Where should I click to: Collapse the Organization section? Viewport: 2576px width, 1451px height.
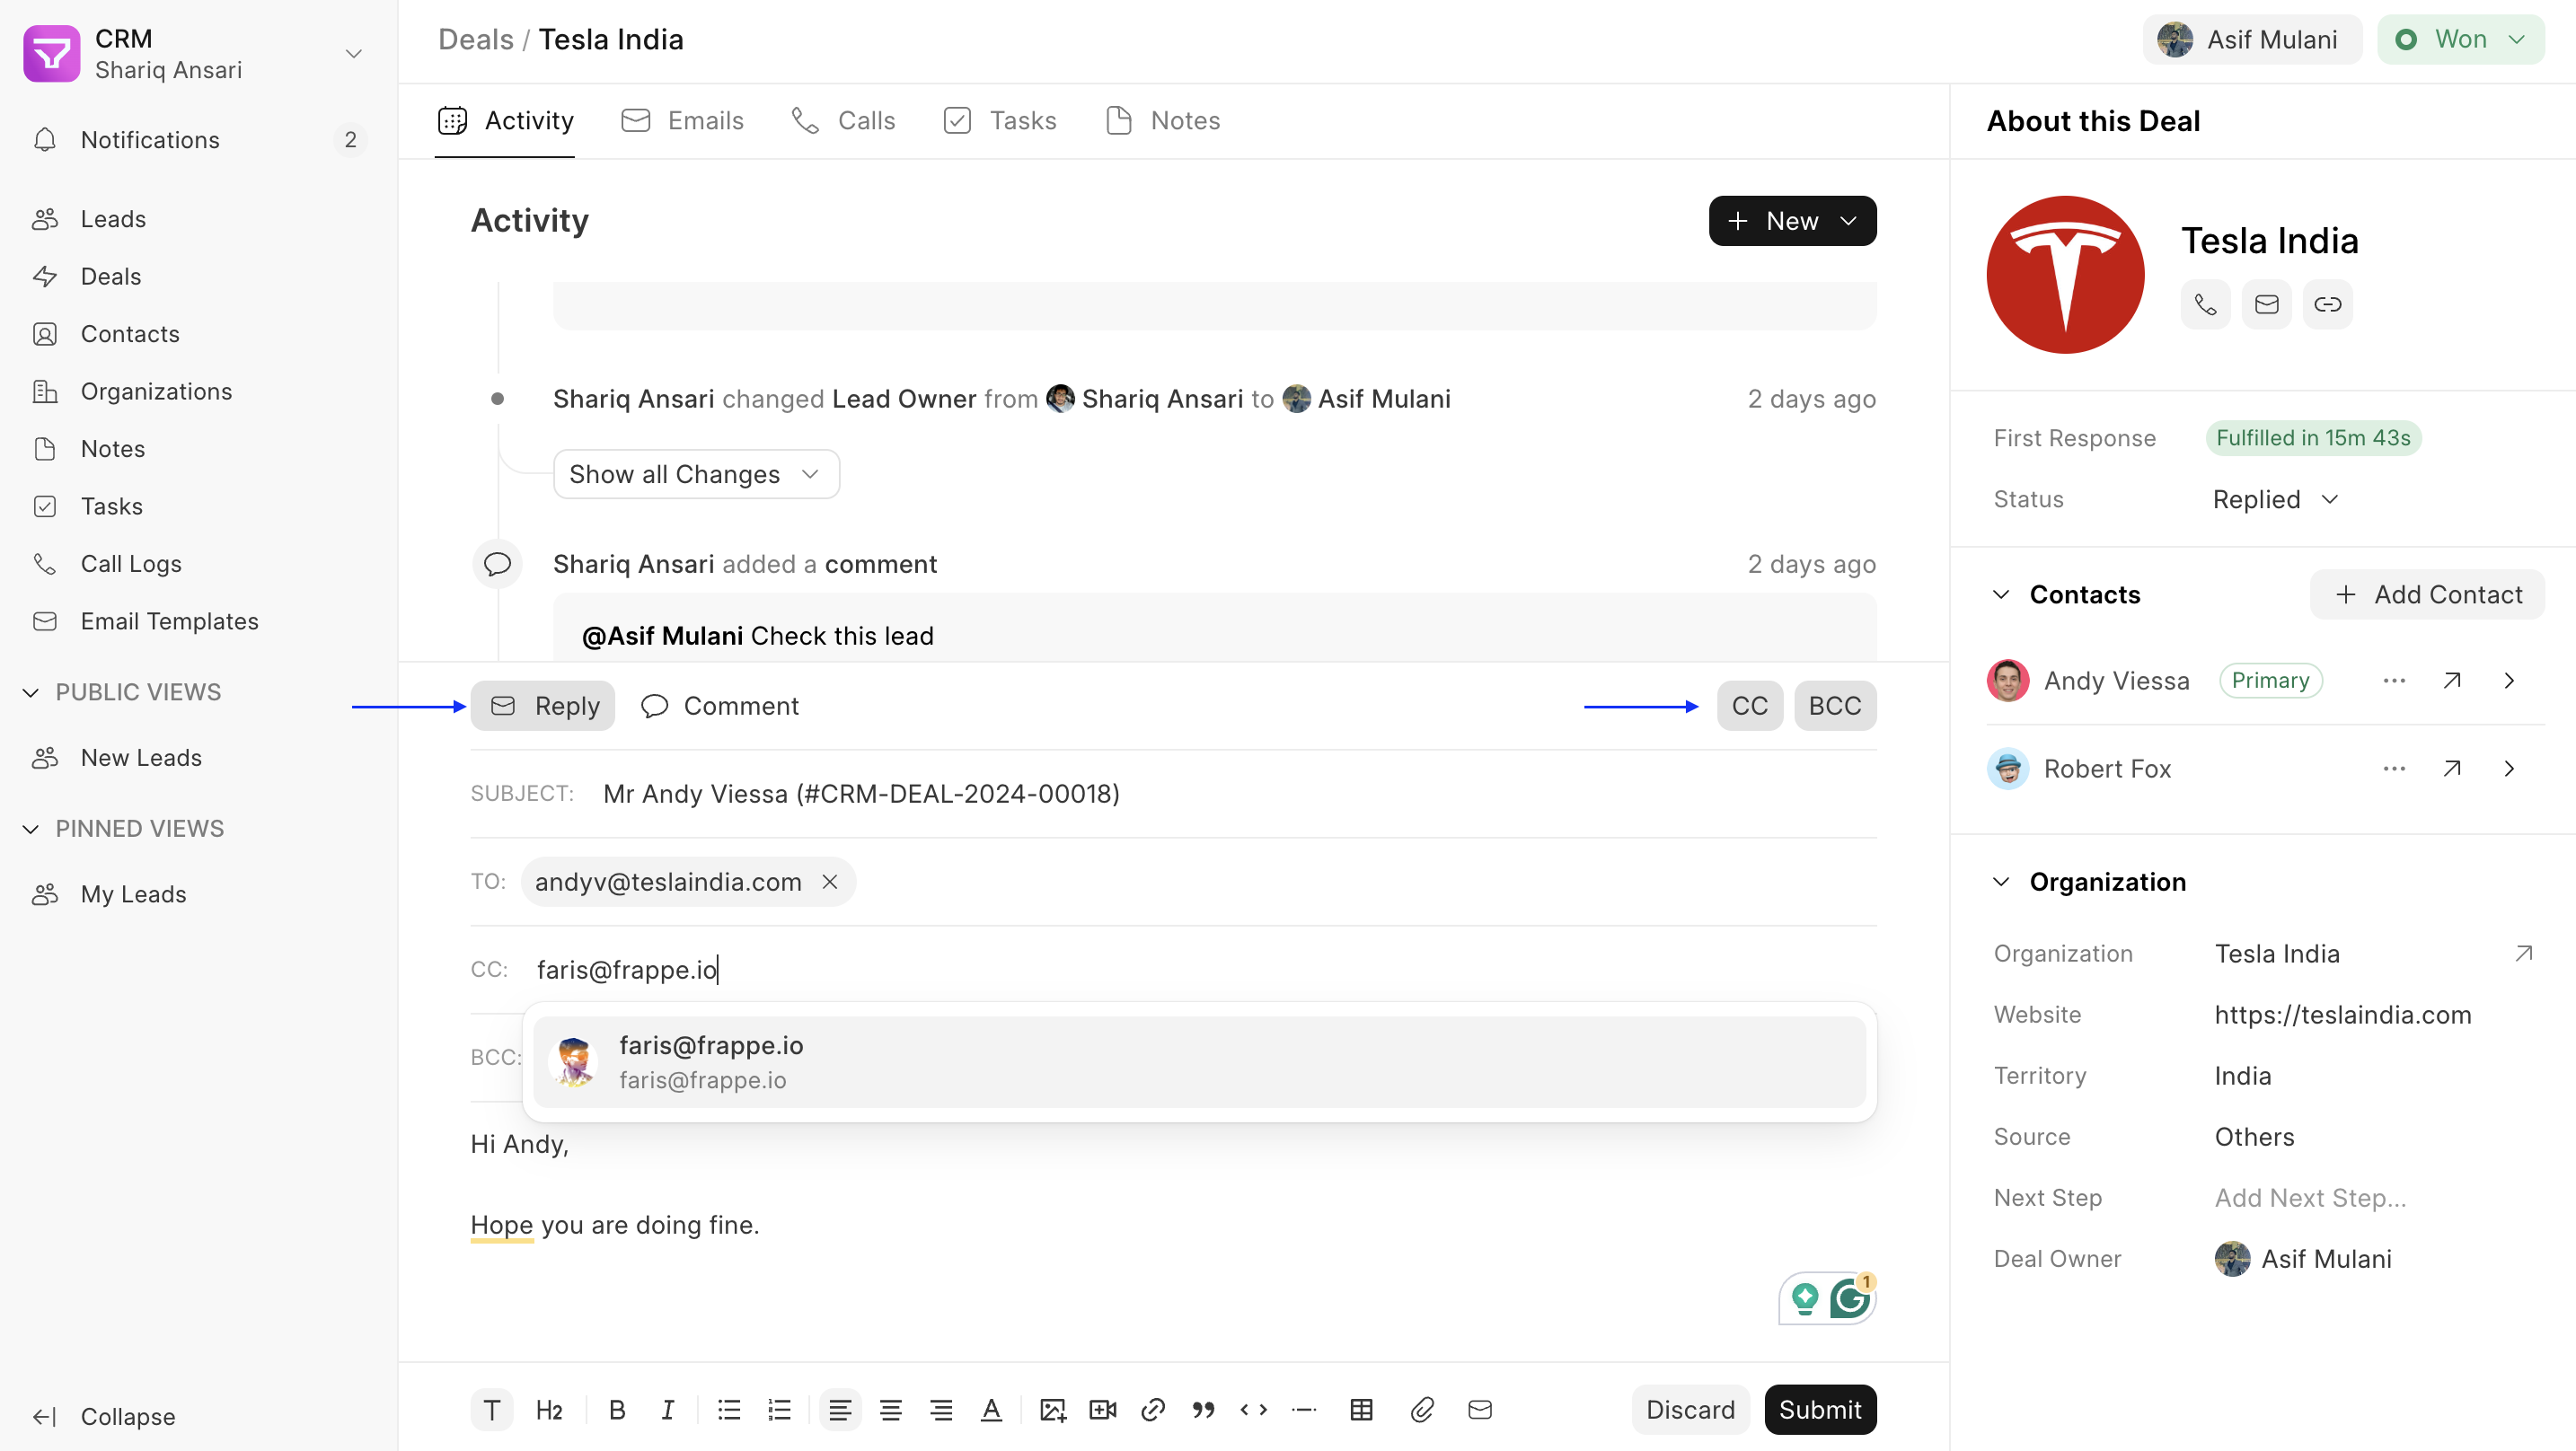tap(2001, 882)
